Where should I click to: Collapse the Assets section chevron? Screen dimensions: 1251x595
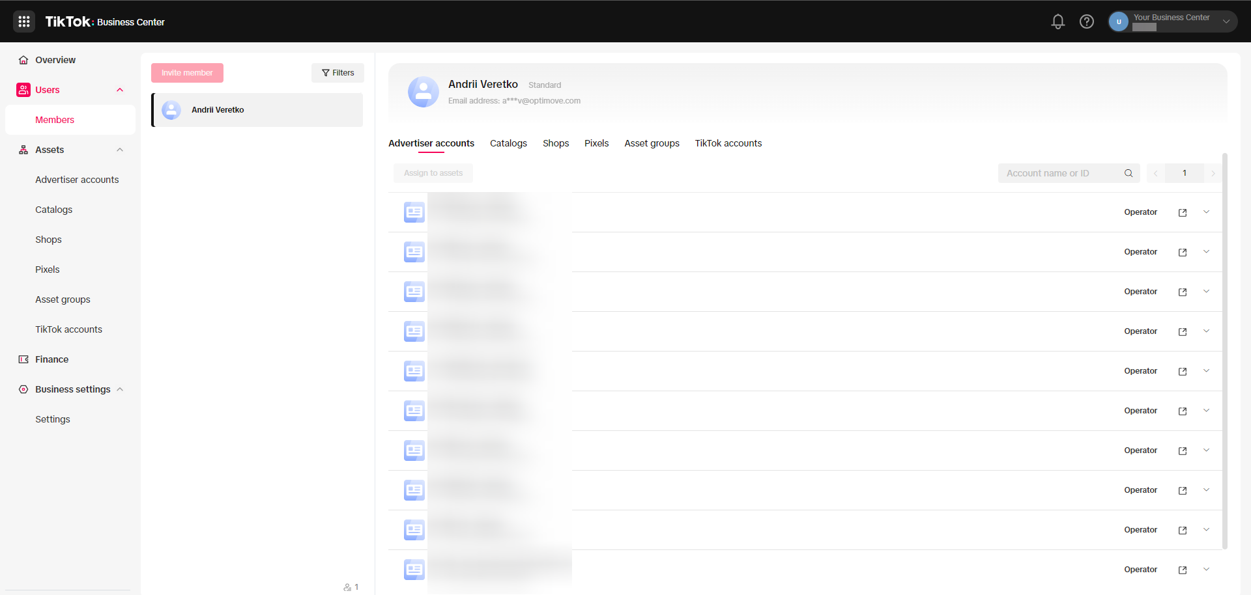120,150
